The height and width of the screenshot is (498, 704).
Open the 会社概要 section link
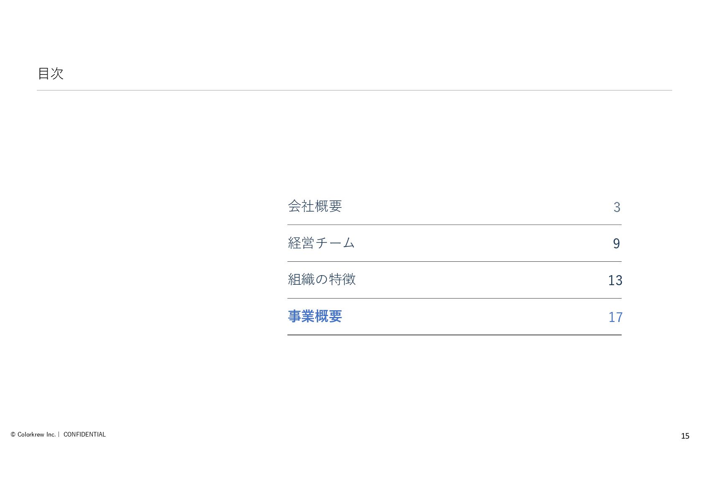pyautogui.click(x=315, y=206)
